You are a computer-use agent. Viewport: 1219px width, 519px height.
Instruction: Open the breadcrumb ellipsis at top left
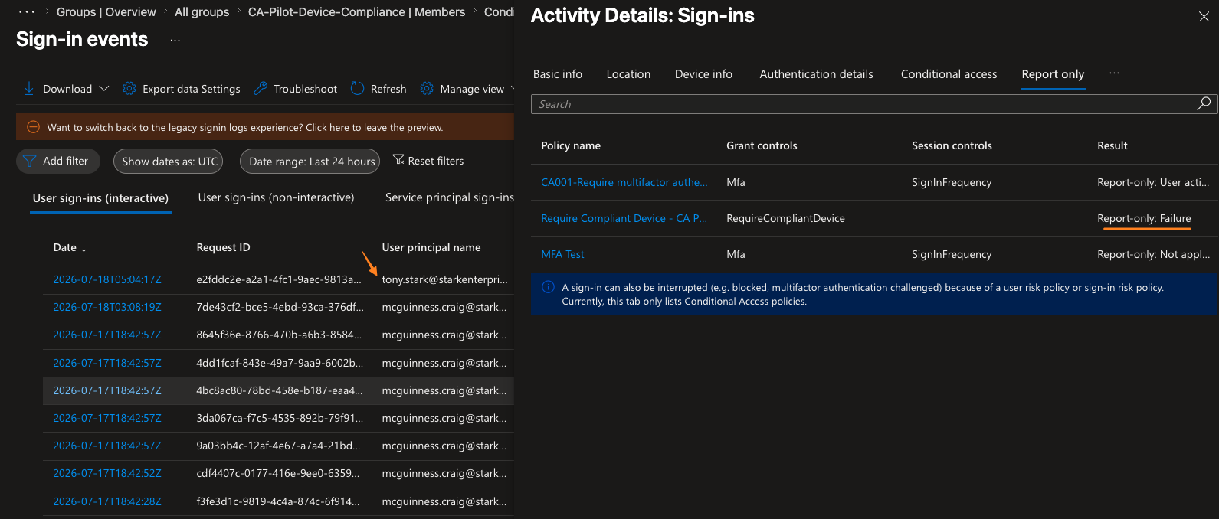click(x=27, y=12)
